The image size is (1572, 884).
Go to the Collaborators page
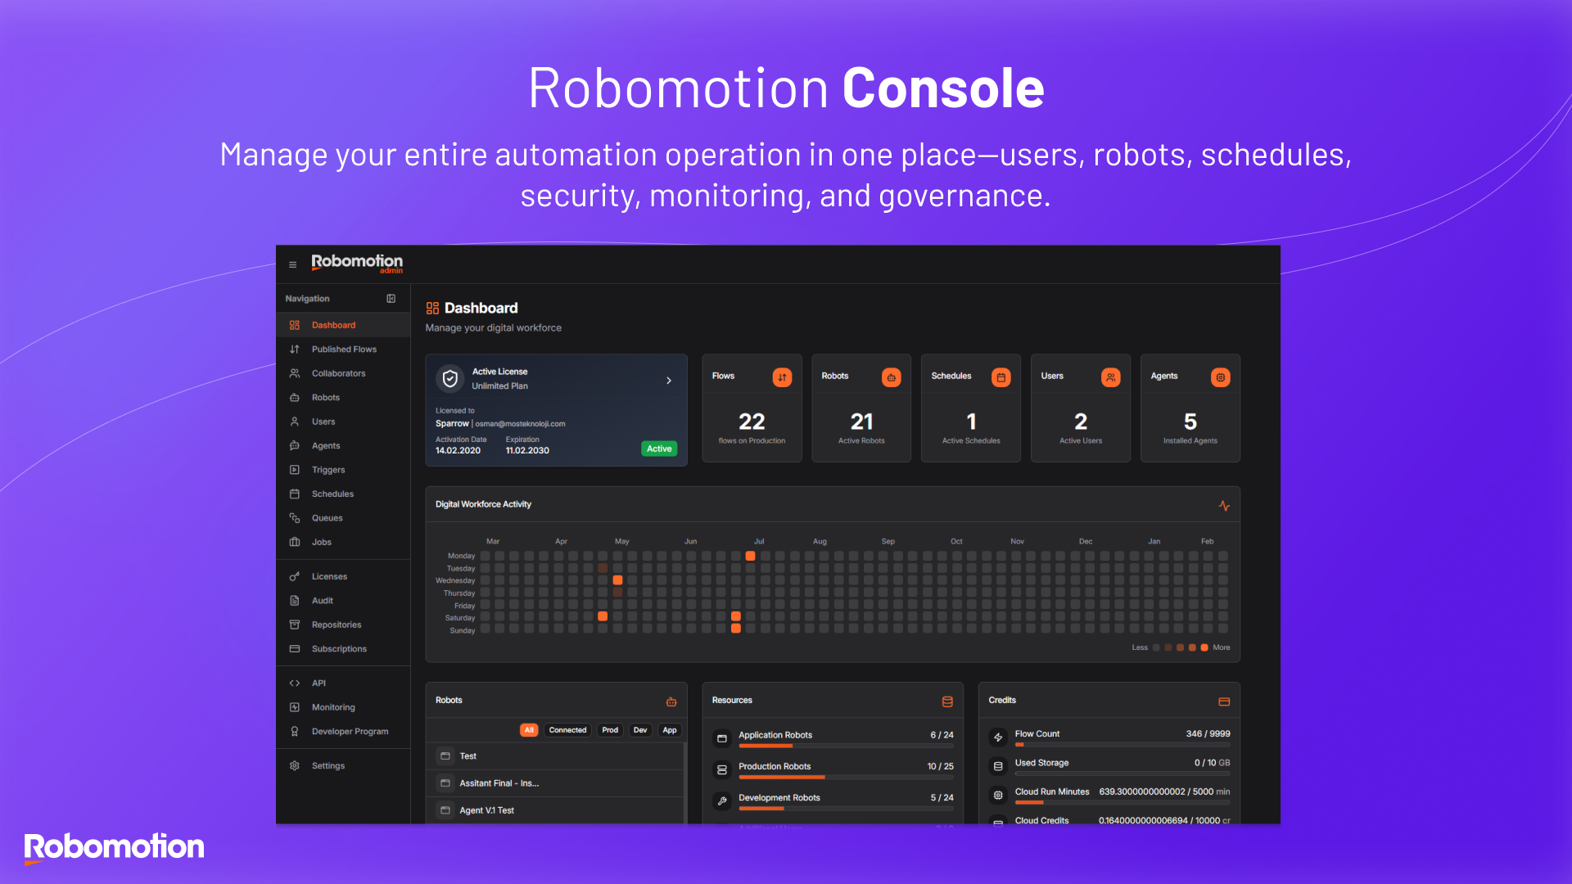pos(338,372)
